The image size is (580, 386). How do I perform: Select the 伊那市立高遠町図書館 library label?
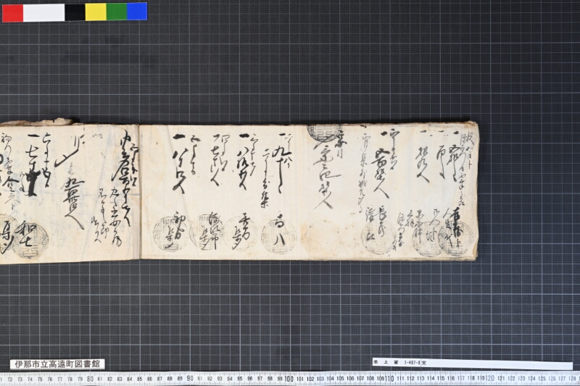(57, 364)
